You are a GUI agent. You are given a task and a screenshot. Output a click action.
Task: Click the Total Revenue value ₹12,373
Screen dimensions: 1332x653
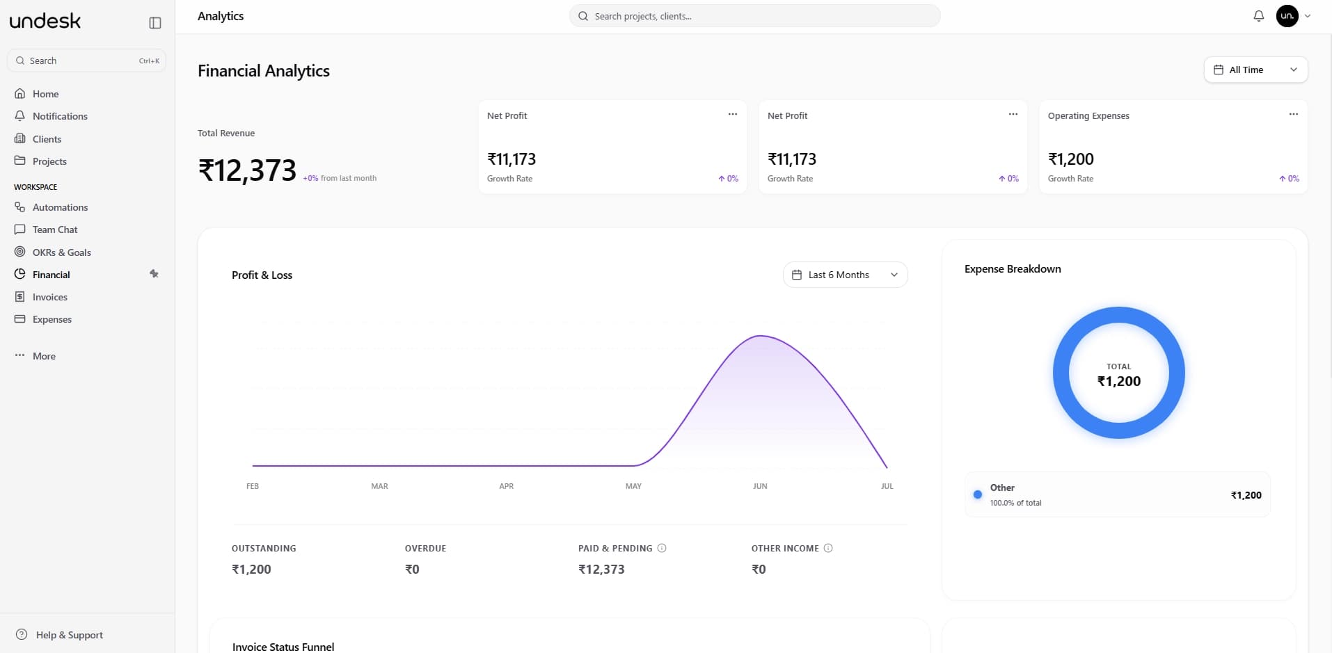pos(247,170)
